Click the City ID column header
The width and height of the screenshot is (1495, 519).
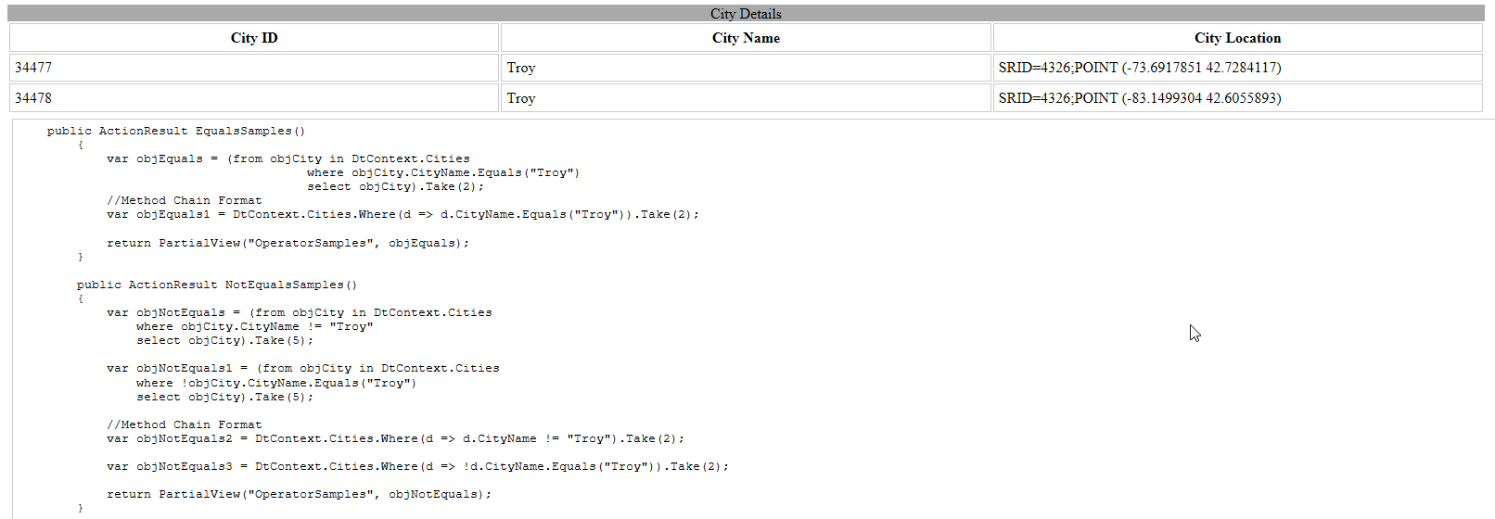(254, 38)
